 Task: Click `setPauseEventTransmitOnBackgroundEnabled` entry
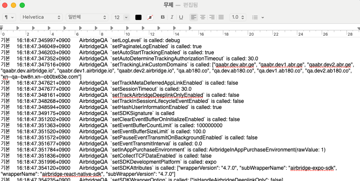[x=167, y=138]
